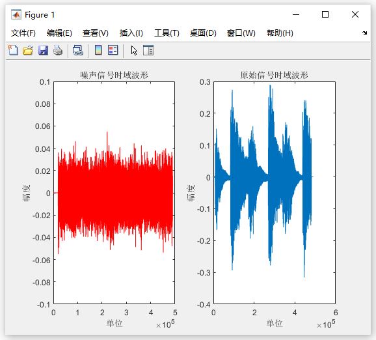Expand the 查看(V) menu

coord(96,33)
